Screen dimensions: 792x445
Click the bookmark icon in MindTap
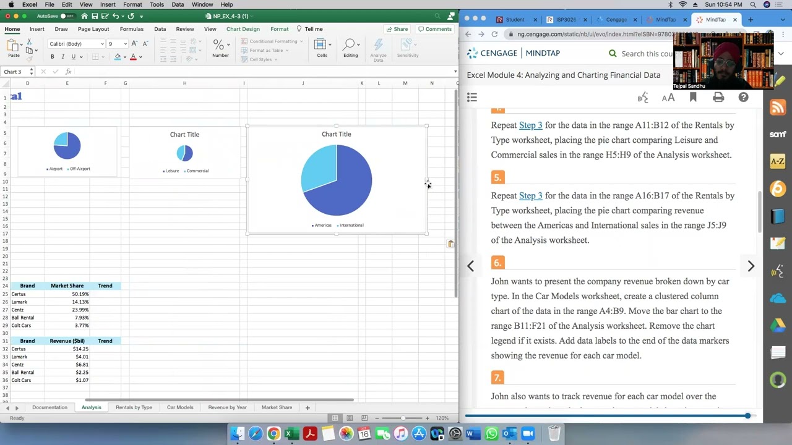(693, 97)
